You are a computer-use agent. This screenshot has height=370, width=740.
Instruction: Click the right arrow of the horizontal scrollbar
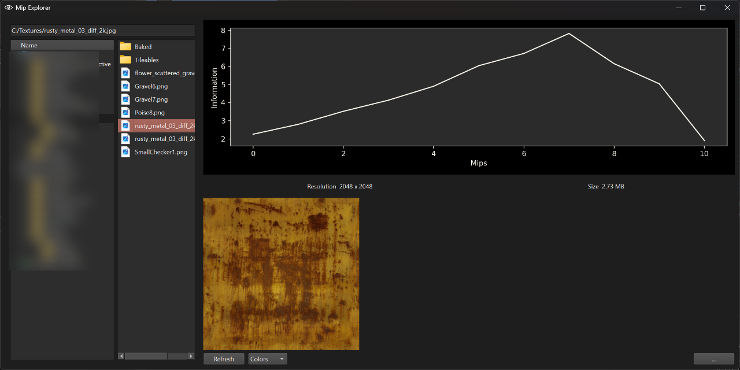coord(191,356)
